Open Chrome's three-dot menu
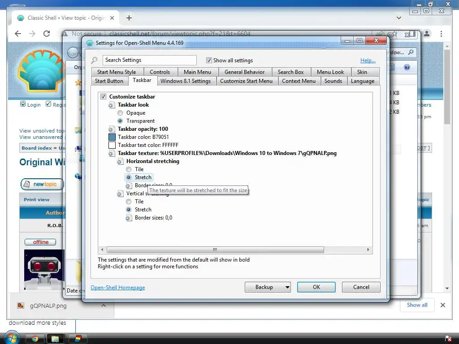Image resolution: width=459 pixels, height=344 pixels. point(441,34)
